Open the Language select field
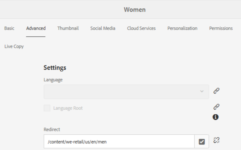 (x=126, y=92)
